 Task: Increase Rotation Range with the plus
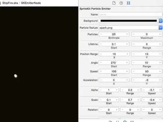[138, 110]
